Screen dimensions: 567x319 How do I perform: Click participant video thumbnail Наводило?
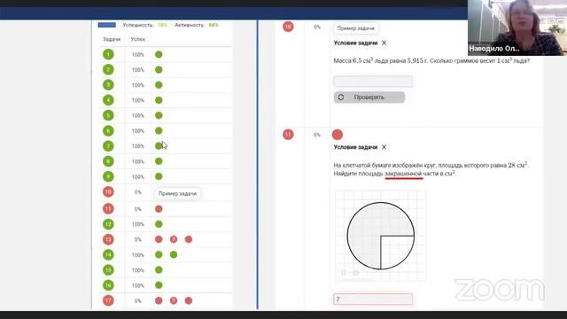(517, 27)
